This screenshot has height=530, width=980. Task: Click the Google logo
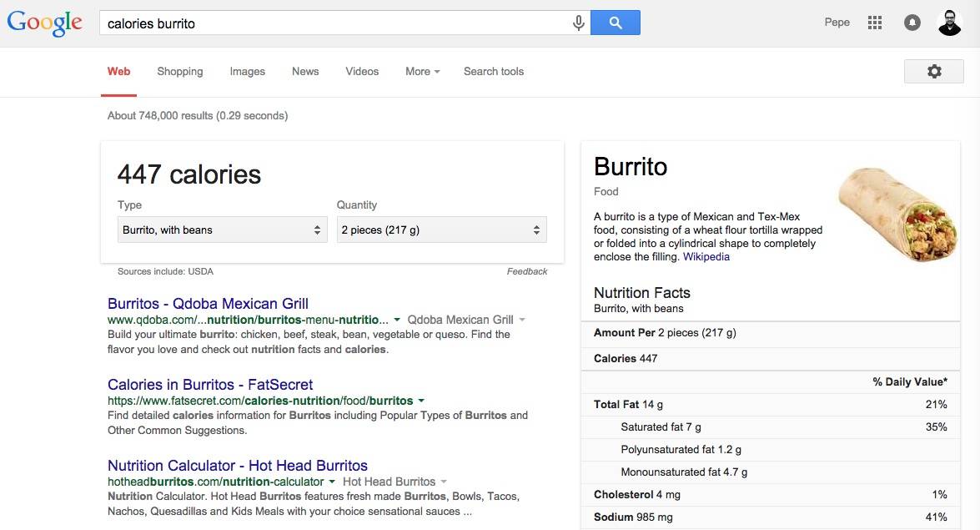pos(44,23)
